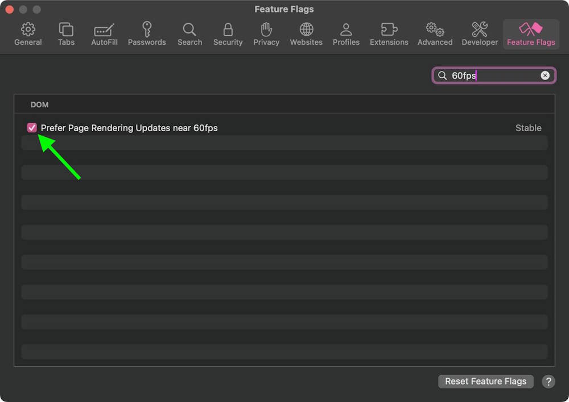Open the General settings pane
The height and width of the screenshot is (402, 569).
[27, 33]
